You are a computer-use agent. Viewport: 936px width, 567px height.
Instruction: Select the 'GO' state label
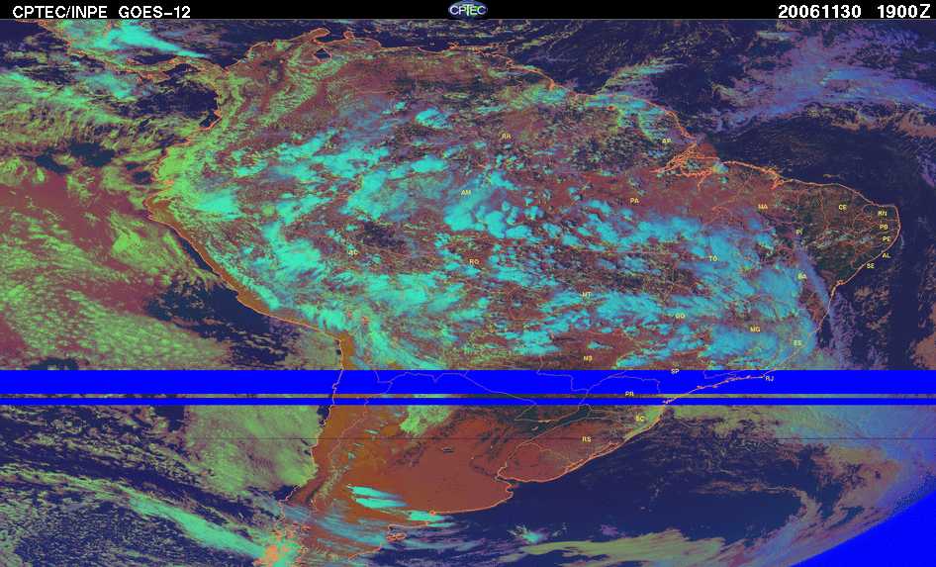coord(680,317)
